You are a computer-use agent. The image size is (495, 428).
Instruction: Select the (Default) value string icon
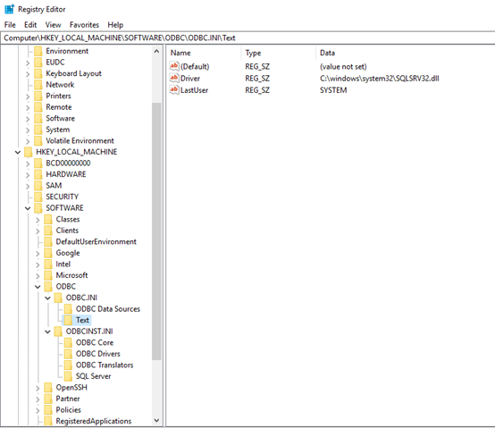[174, 66]
